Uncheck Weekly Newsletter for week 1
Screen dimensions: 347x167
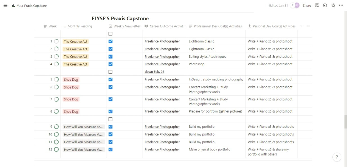click(111, 41)
